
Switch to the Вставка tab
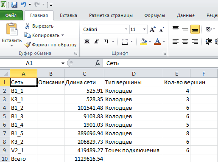tap(68, 15)
